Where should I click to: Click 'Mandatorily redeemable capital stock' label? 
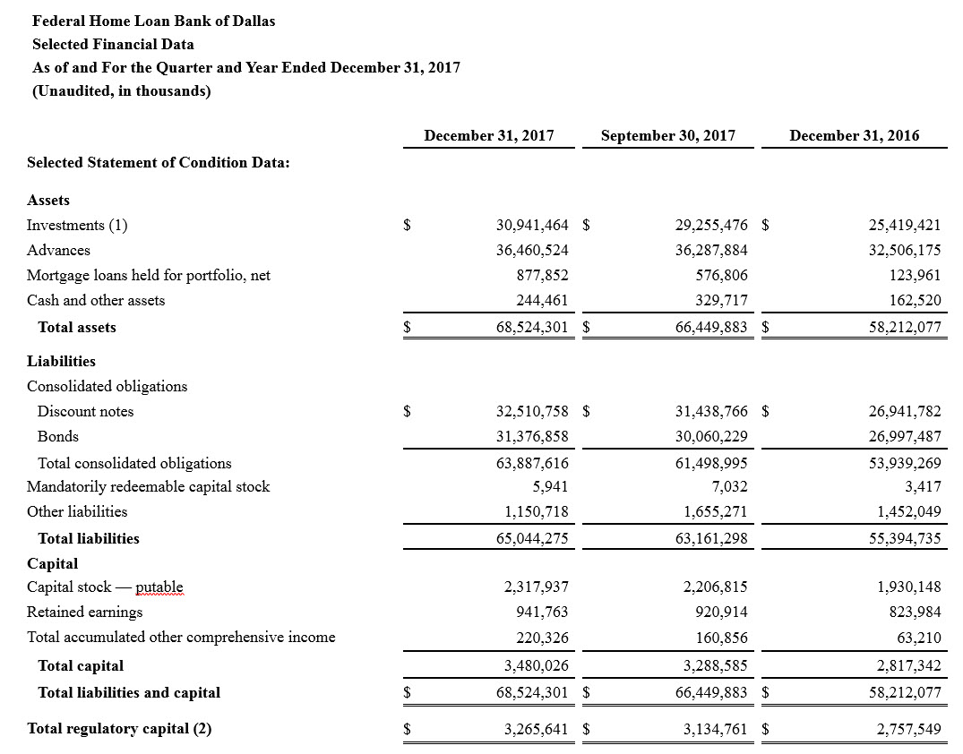[x=149, y=487]
